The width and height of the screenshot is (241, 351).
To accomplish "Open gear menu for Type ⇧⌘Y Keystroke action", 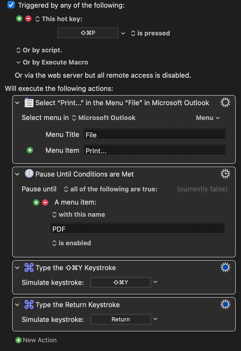I will point(225,267).
